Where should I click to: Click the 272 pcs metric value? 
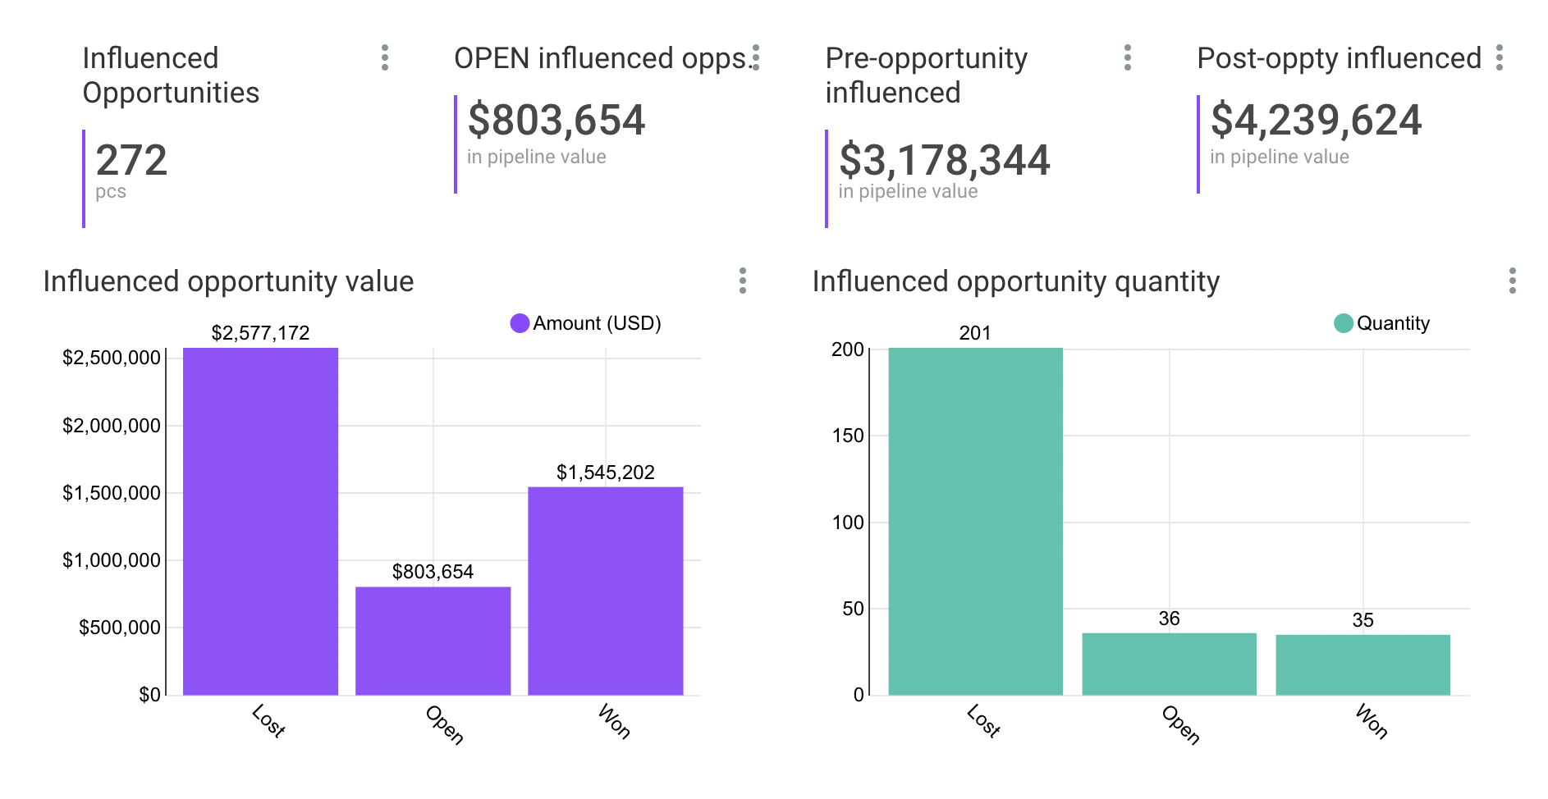[131, 161]
